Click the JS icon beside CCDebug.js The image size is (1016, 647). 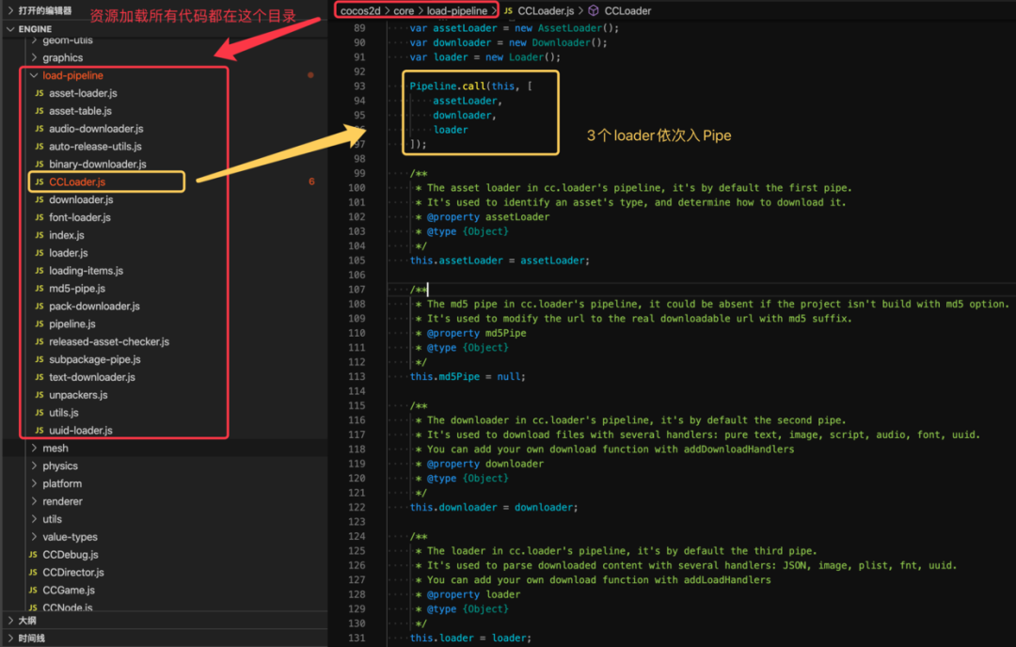point(33,555)
